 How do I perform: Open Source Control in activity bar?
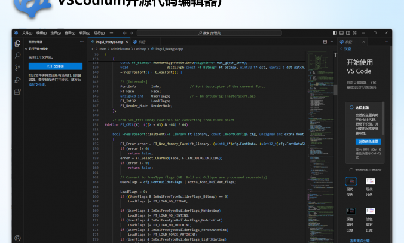pos(17,68)
